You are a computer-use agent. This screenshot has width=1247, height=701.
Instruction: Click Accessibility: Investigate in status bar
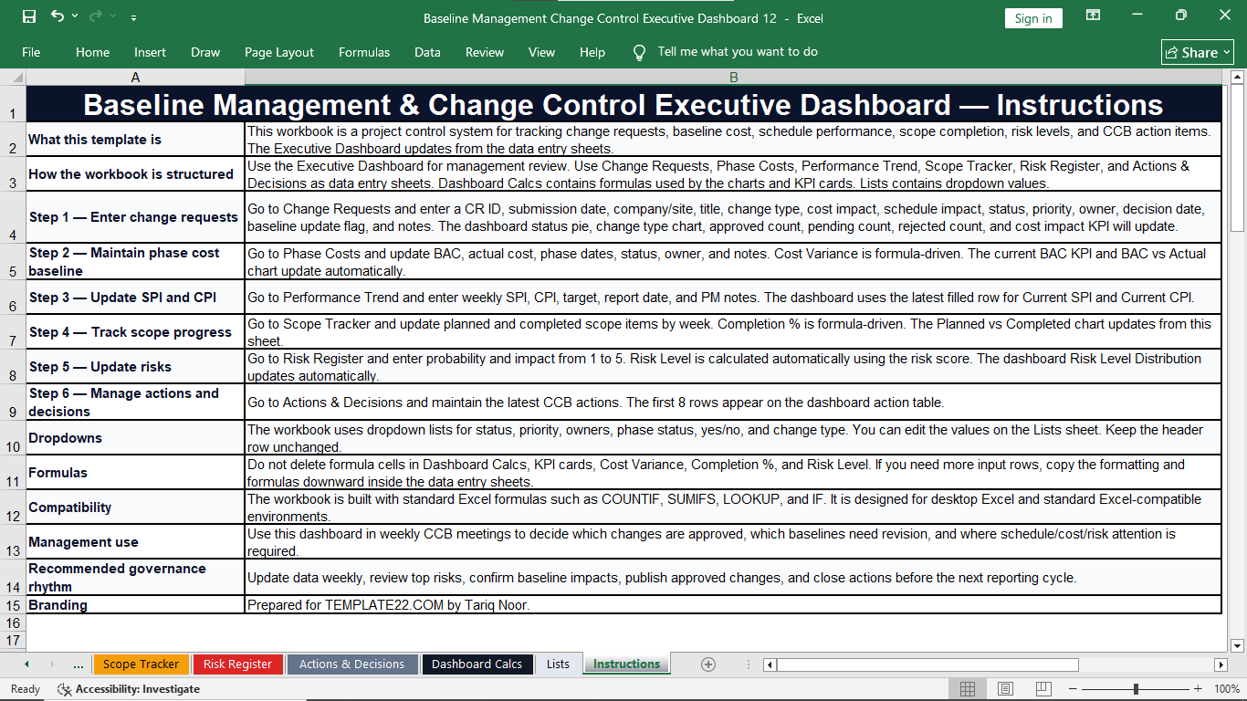point(129,689)
